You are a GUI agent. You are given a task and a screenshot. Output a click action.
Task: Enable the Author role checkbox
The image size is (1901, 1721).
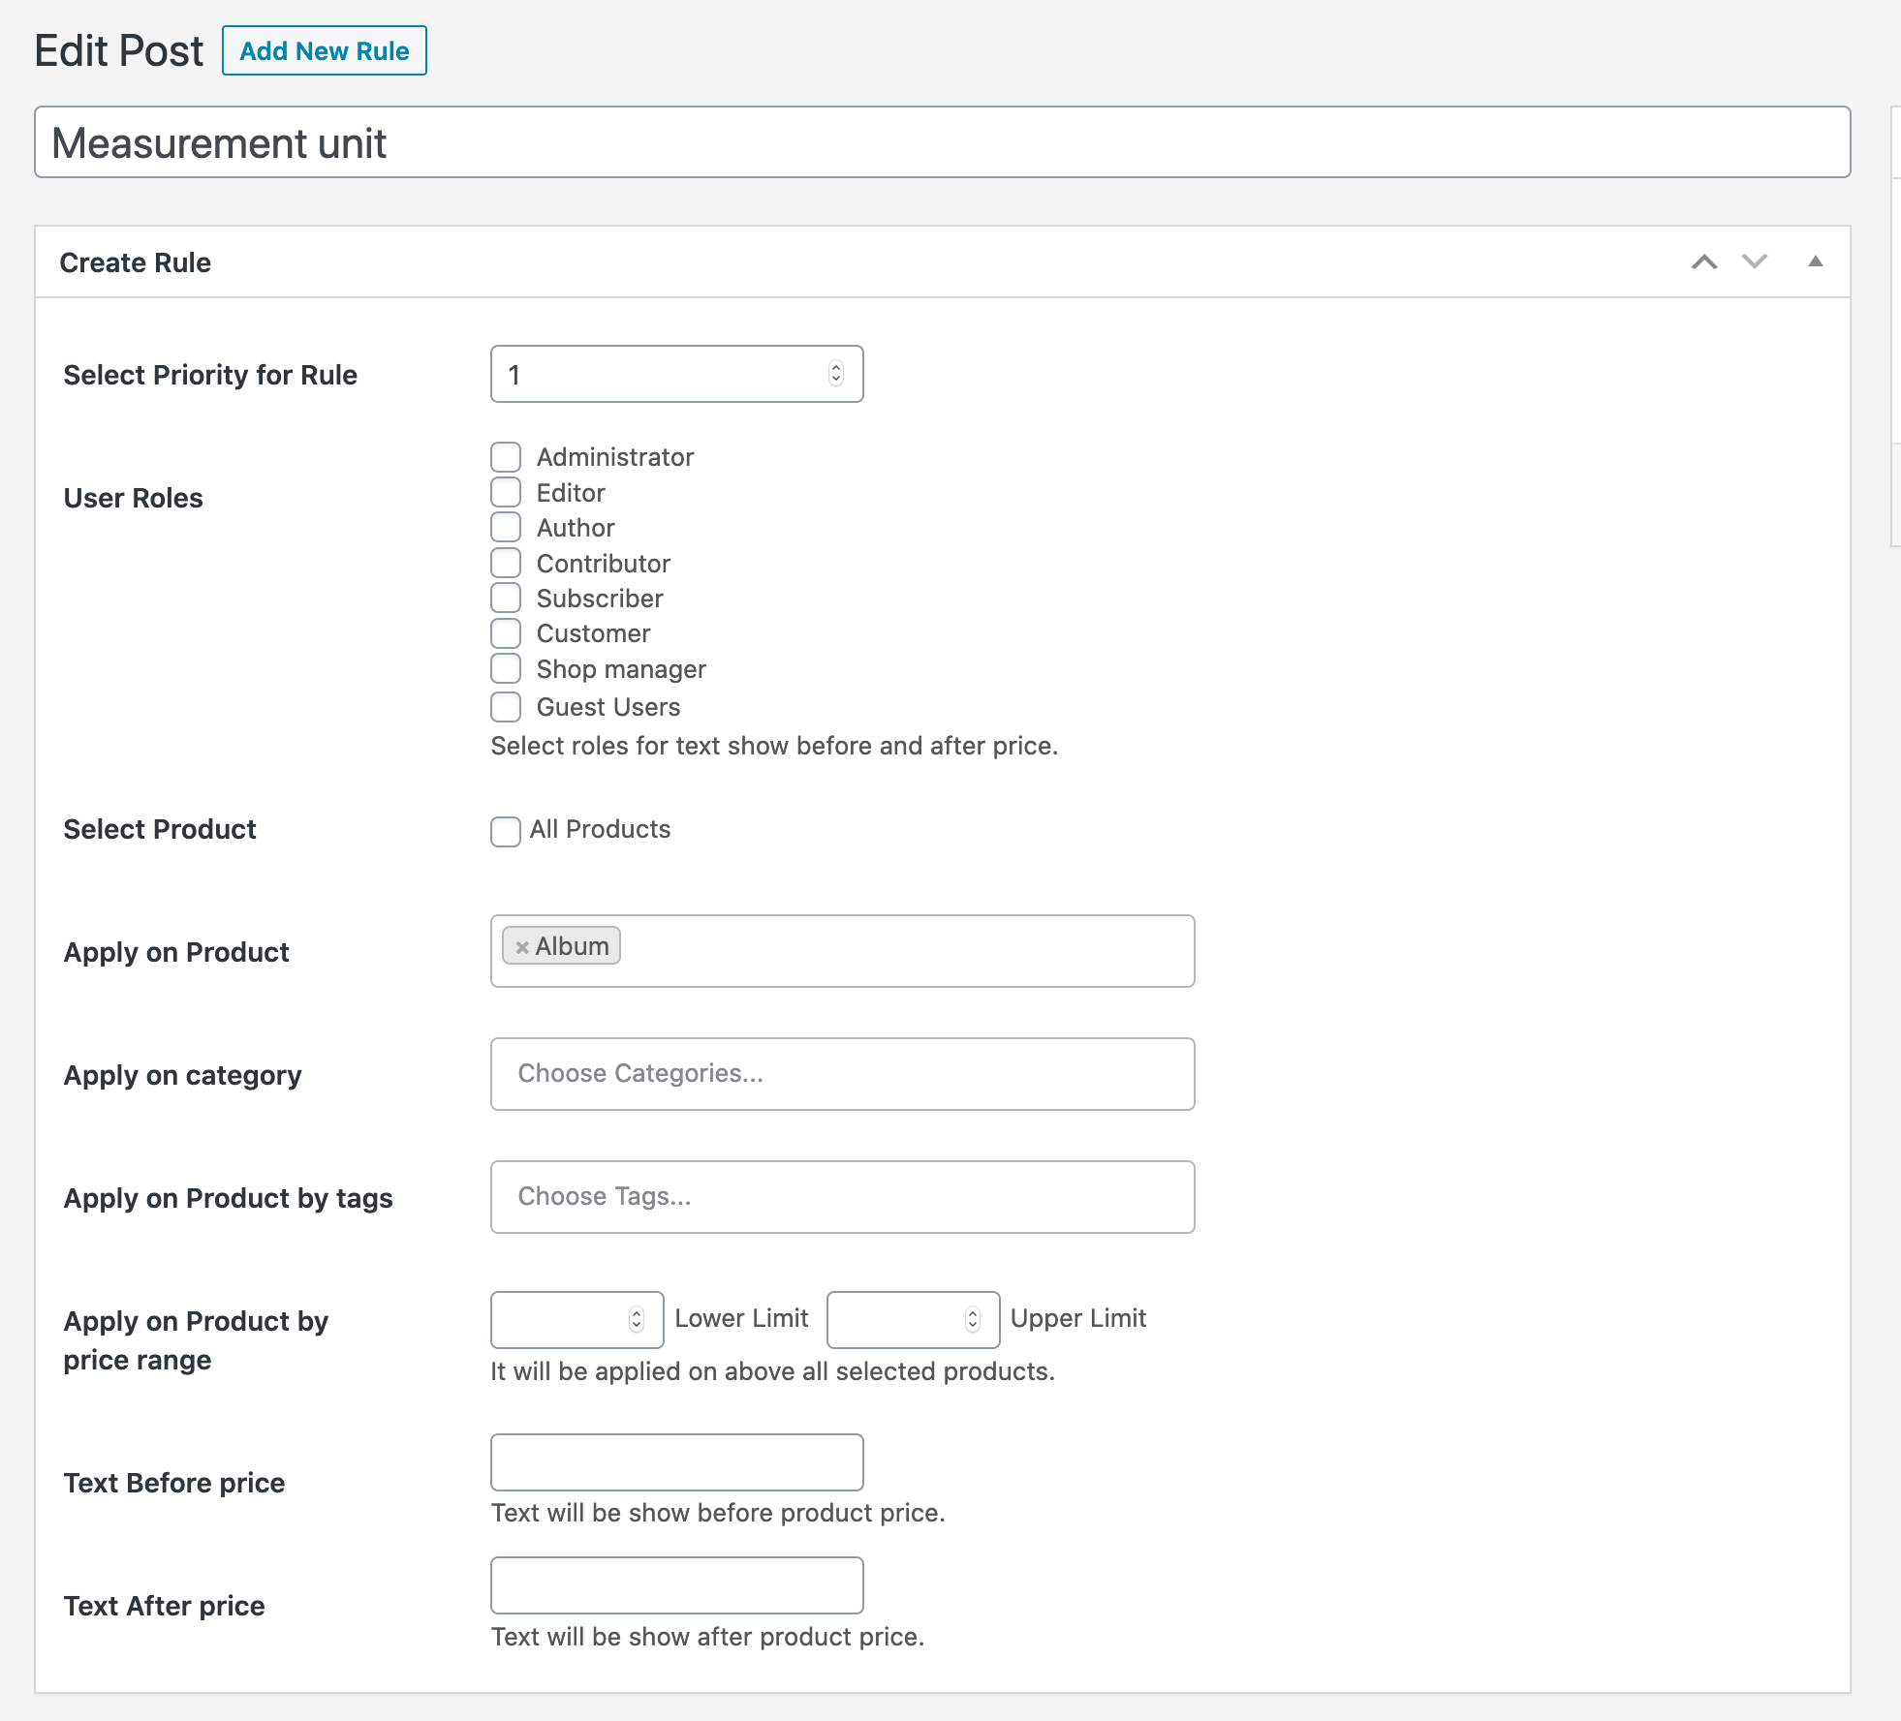[506, 527]
